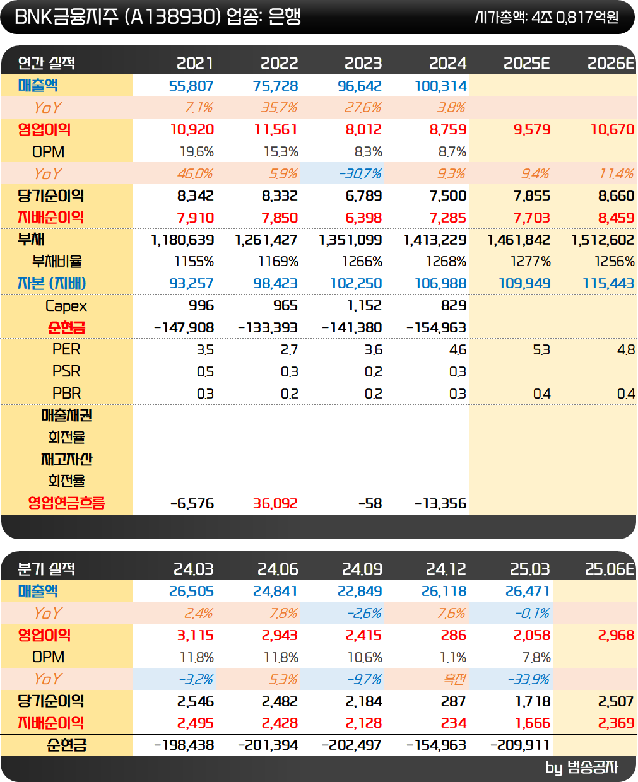Select the annual revenue value 75,728
638x782 pixels.
coord(275,86)
